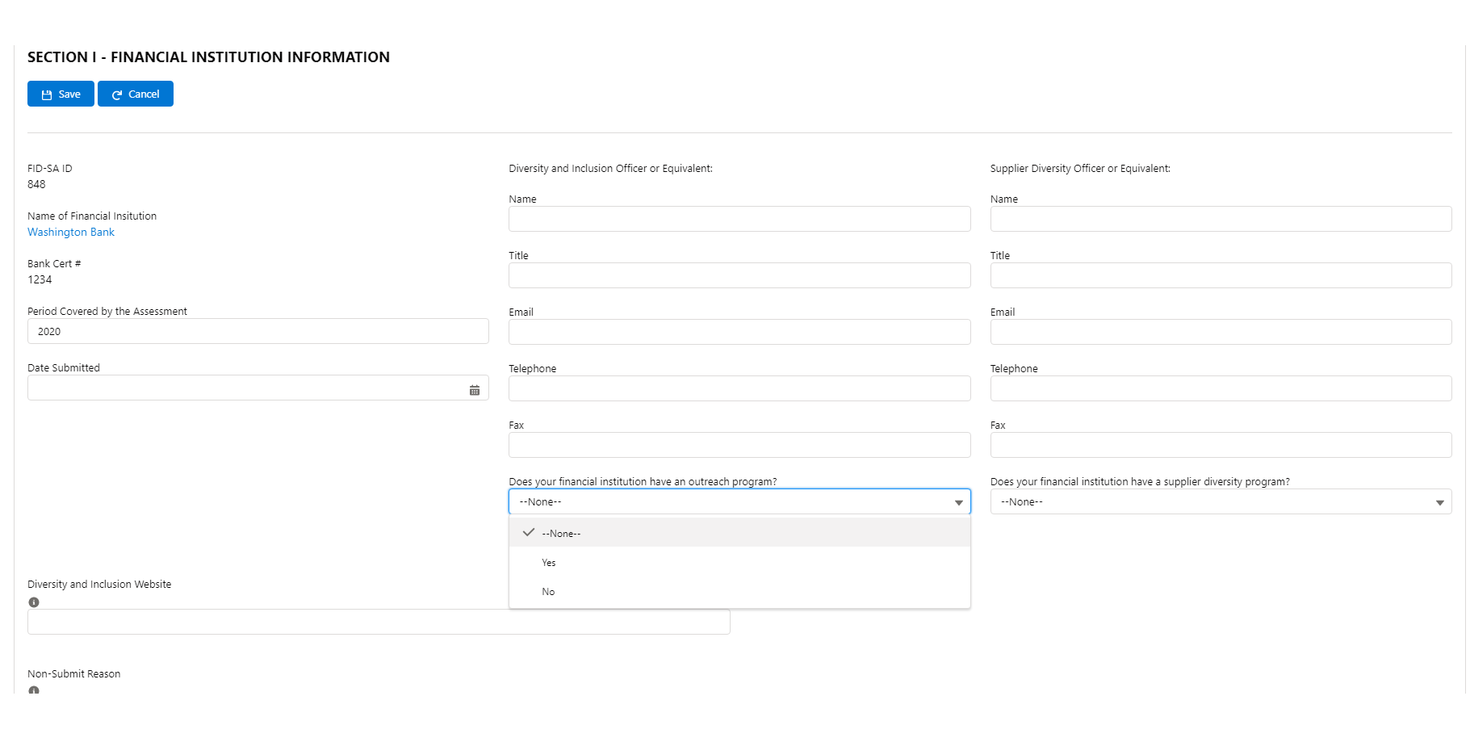Click the Supplier Diversity Officer Email field
The height and width of the screenshot is (738, 1470).
click(1221, 332)
